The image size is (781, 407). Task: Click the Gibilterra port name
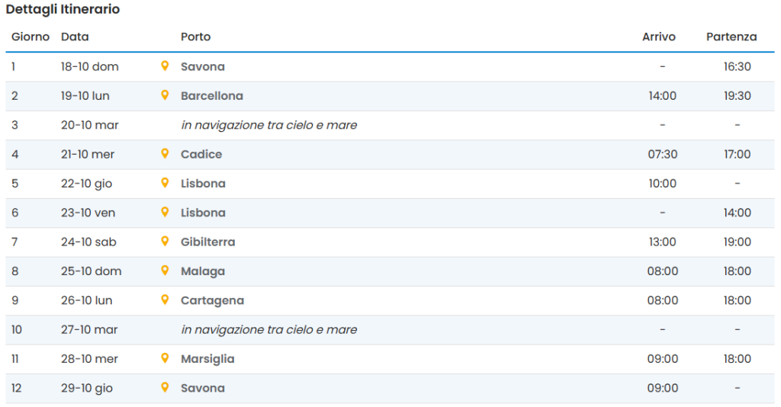pos(207,242)
